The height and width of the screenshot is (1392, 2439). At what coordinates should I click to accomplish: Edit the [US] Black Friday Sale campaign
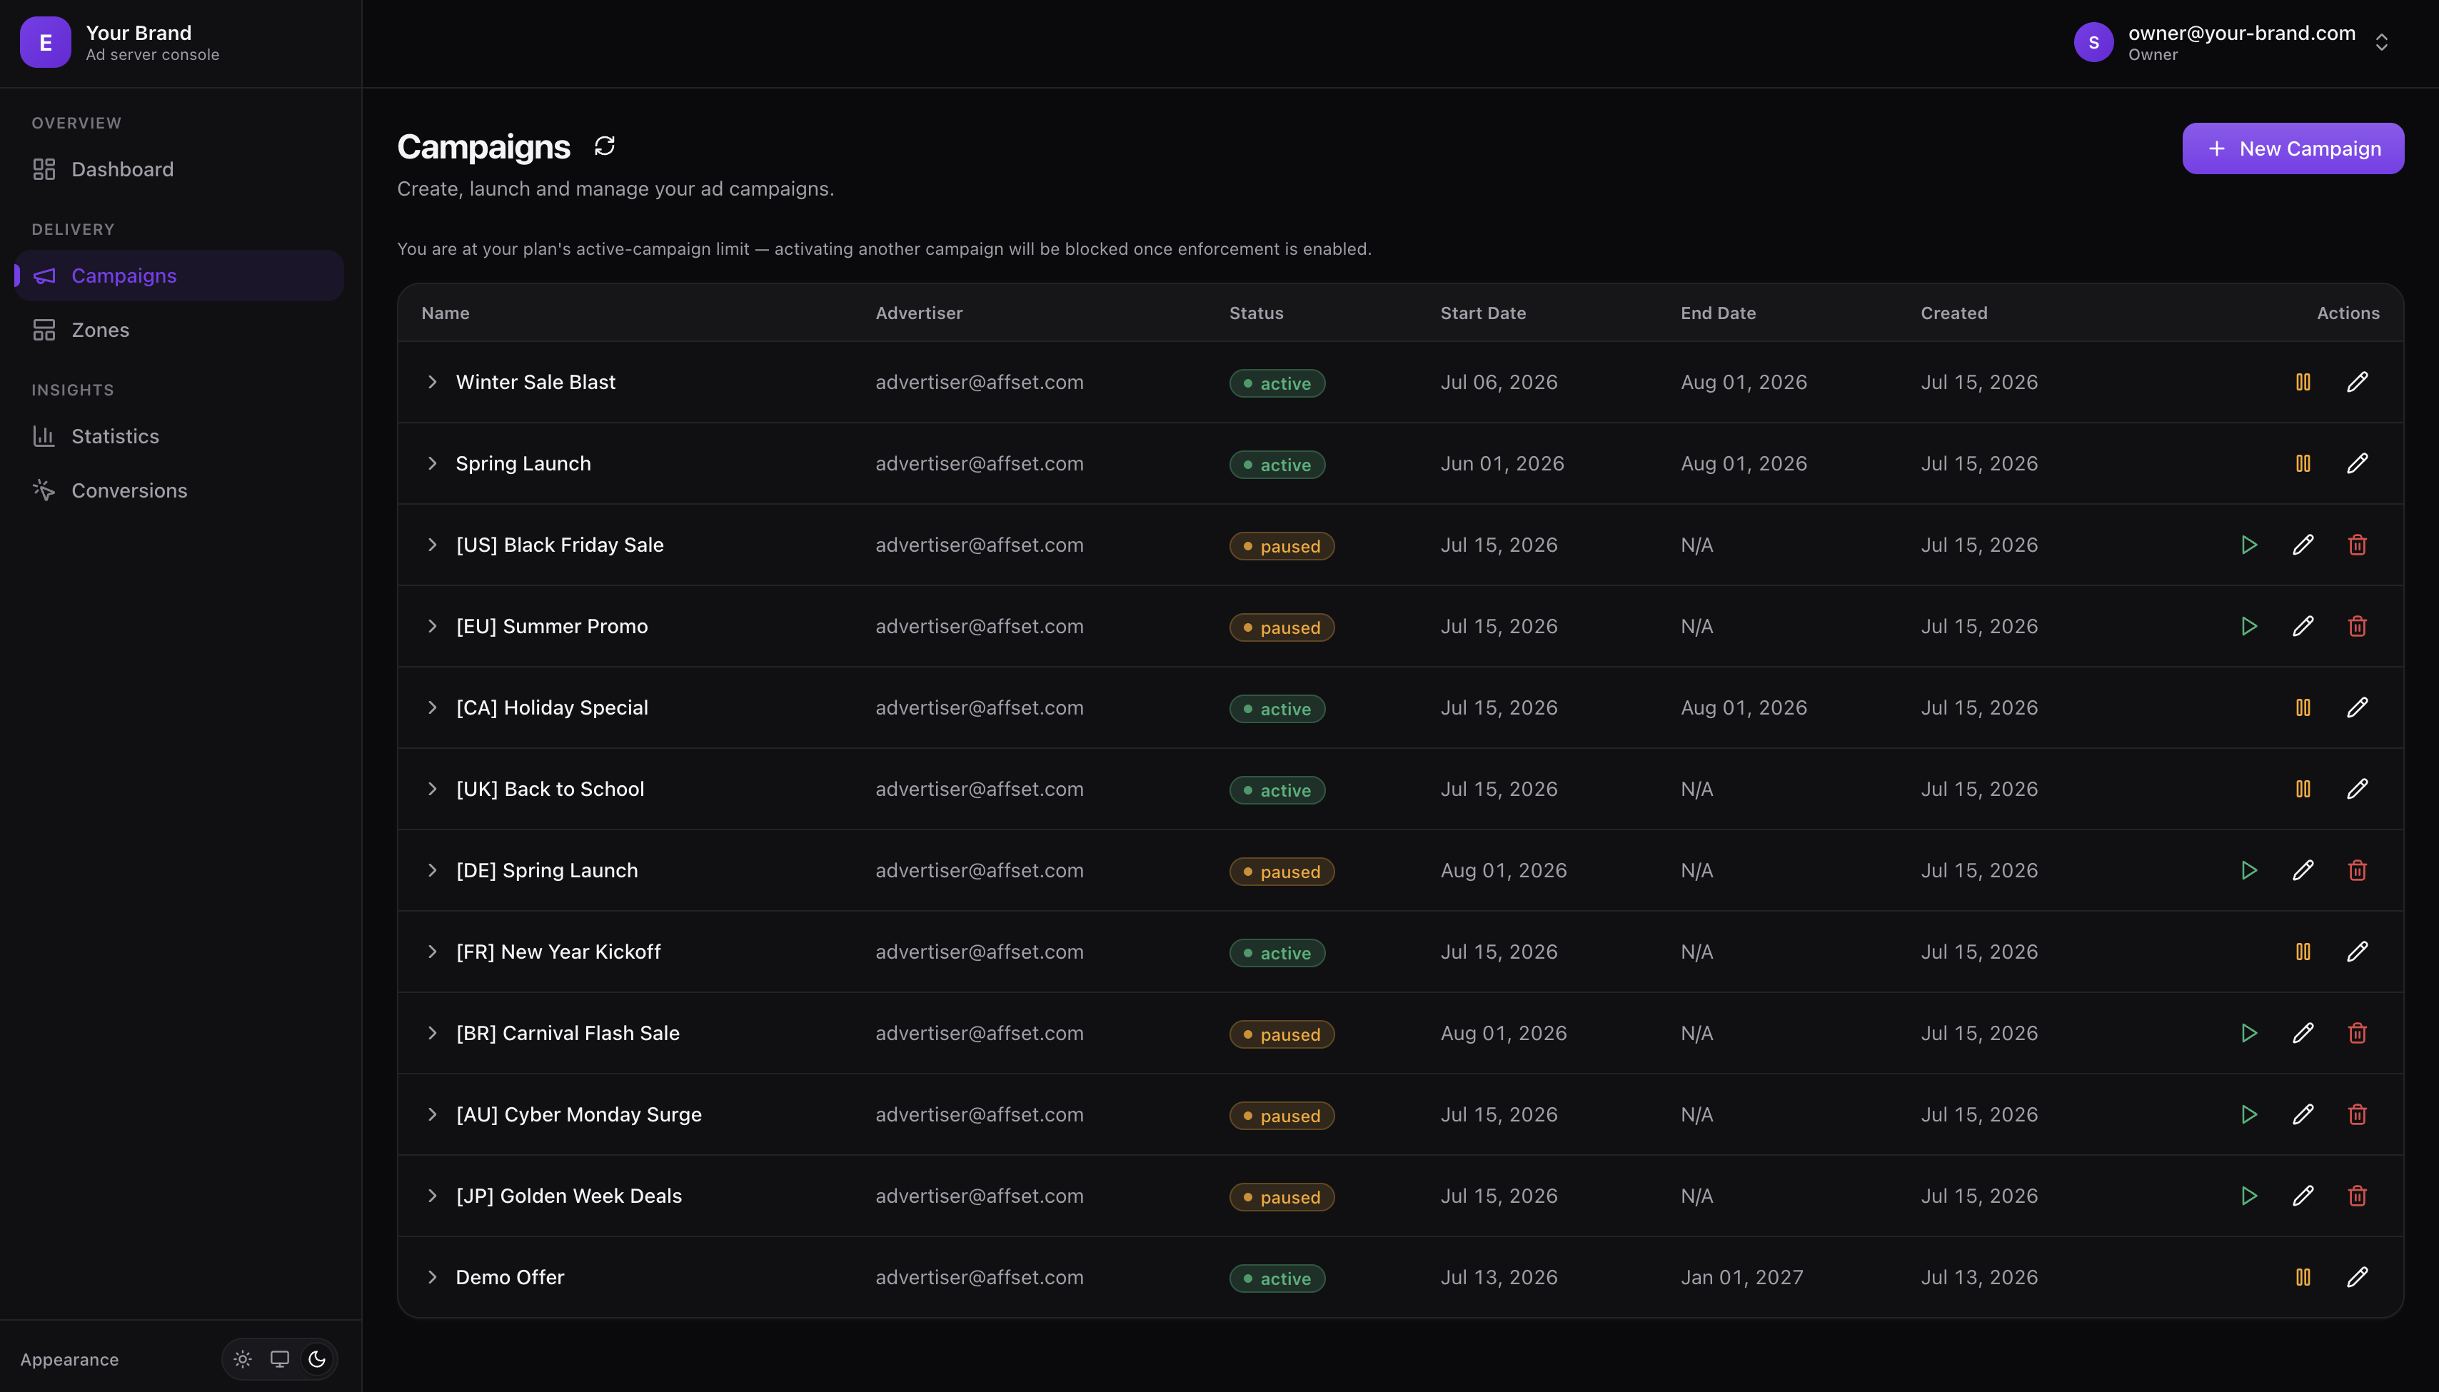pyautogui.click(x=2303, y=545)
